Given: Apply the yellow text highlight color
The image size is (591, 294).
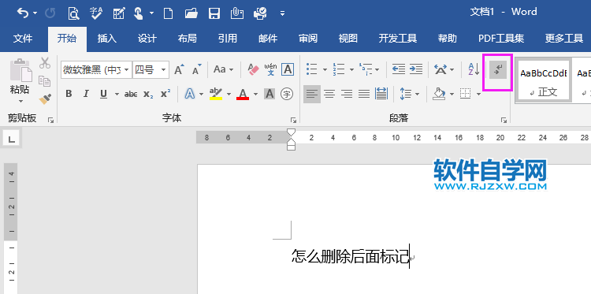Looking at the screenshot, I should click(x=216, y=94).
